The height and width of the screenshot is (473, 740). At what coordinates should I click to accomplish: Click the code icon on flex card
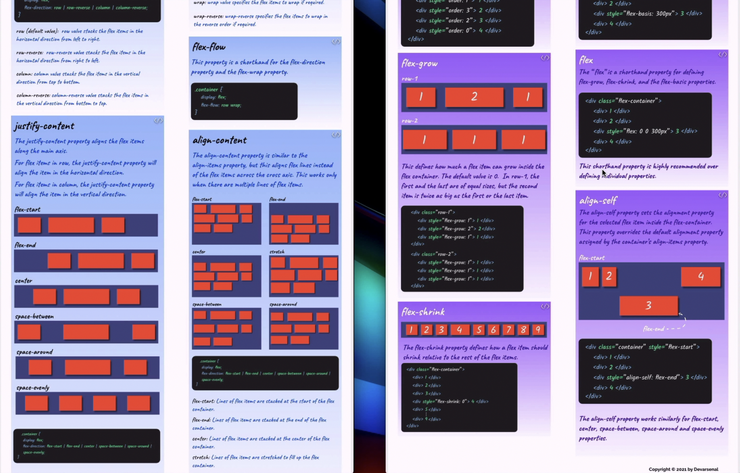point(722,55)
